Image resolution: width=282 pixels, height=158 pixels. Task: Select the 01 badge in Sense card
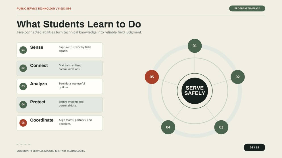coord(23,50)
